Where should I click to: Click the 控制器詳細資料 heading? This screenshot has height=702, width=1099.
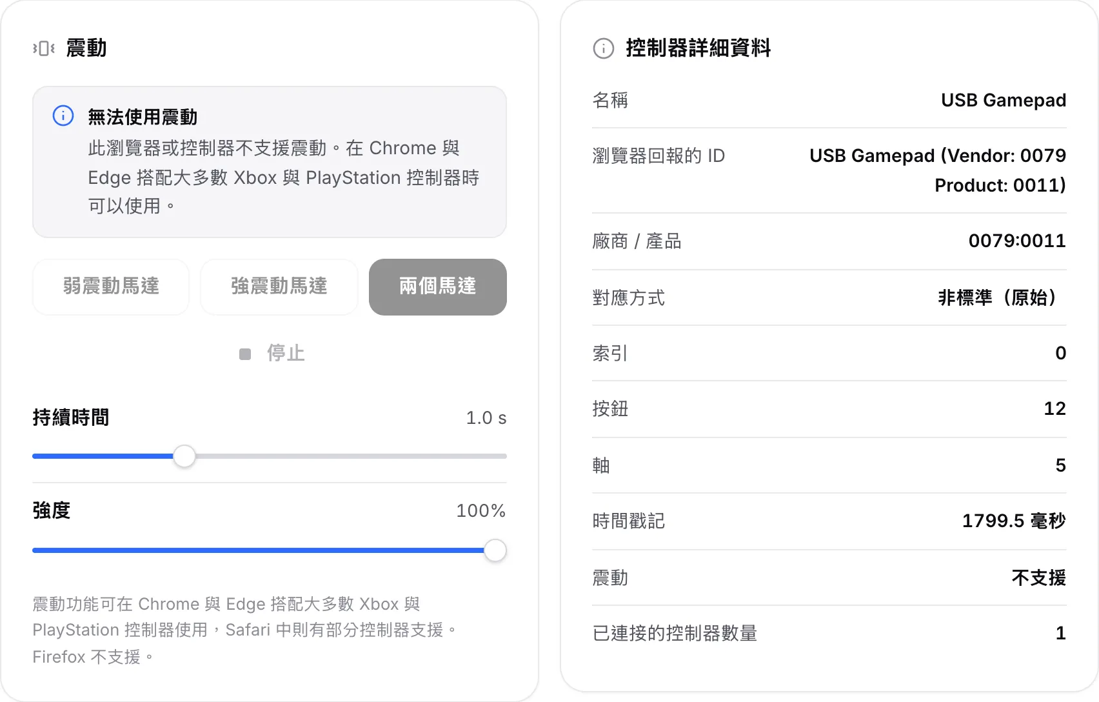(x=698, y=48)
